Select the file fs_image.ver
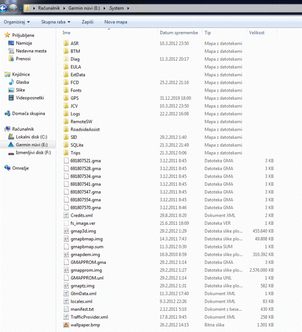 (83, 223)
